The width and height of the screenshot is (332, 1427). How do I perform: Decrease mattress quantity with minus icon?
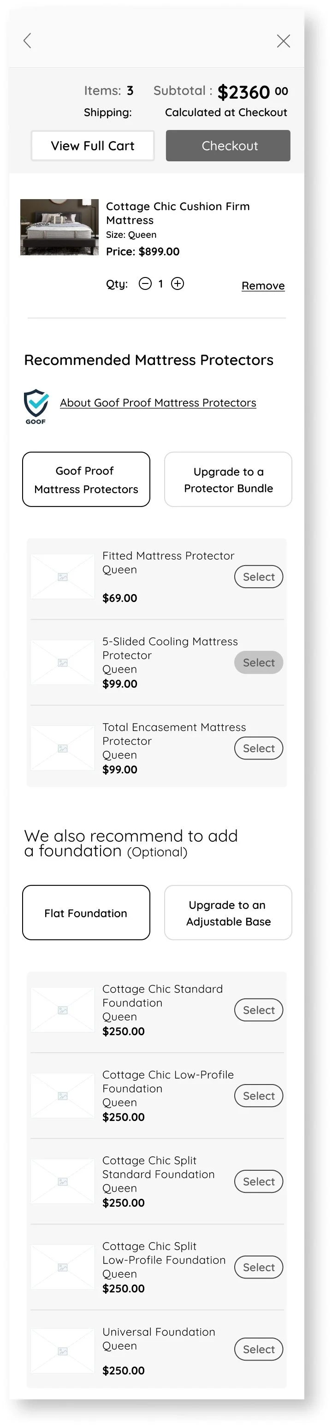tap(145, 284)
